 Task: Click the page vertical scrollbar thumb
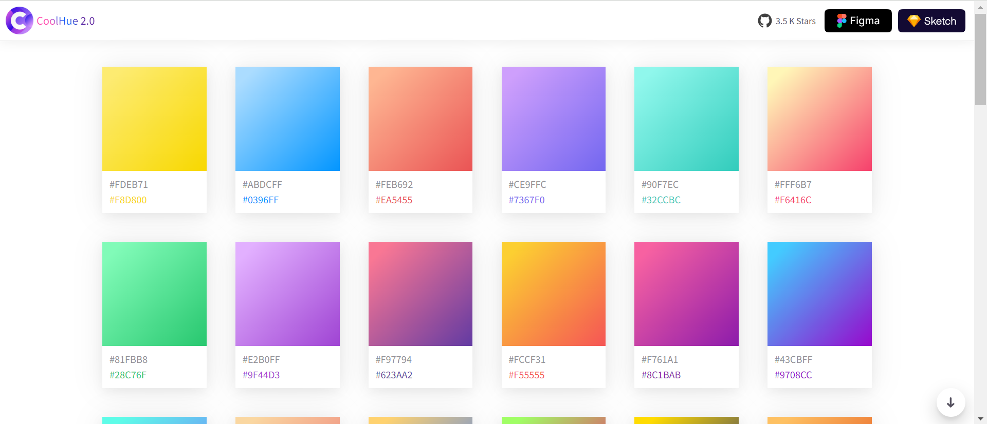pos(981,59)
